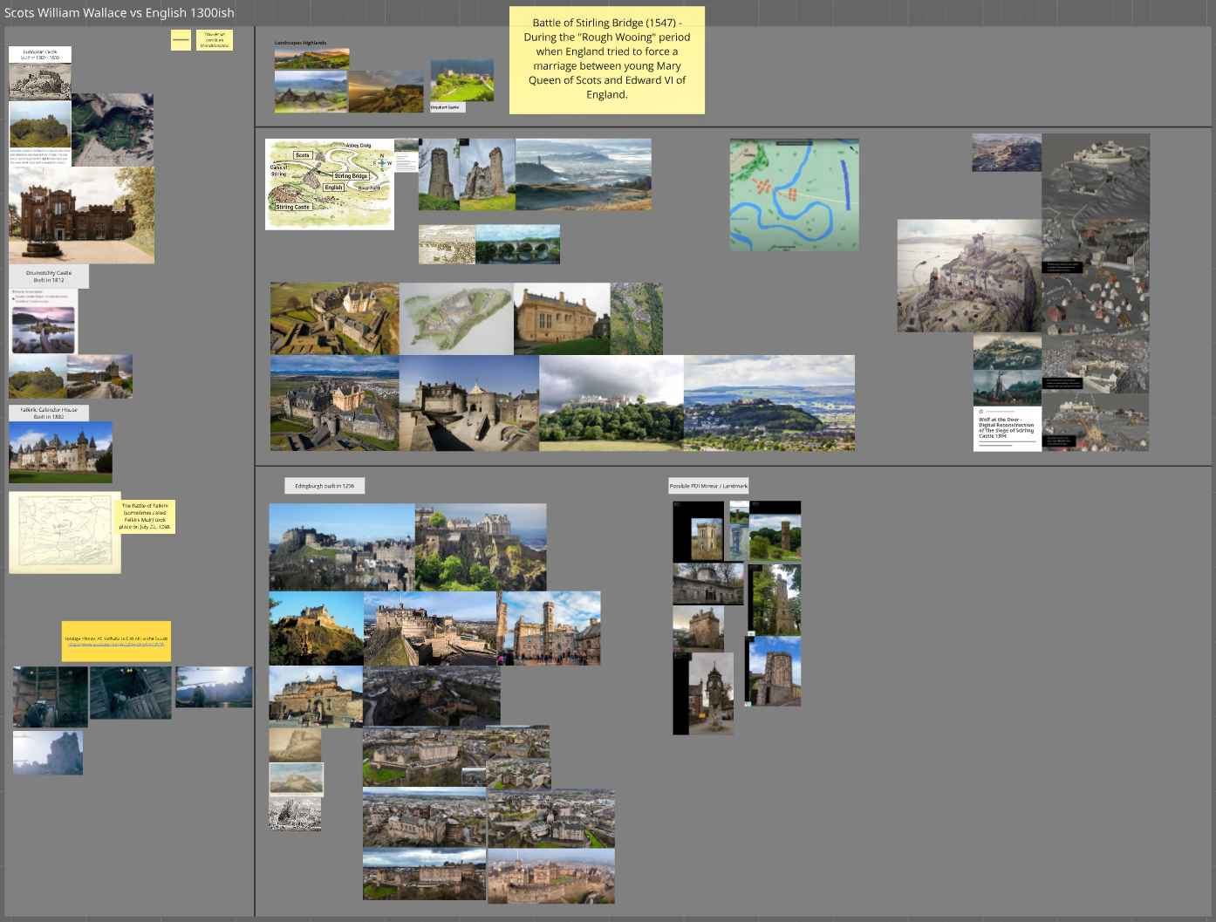Click the board title 'Scots William Wallace vs English 1300ish'
Screen dimensions: 1216x922
(x=120, y=12)
